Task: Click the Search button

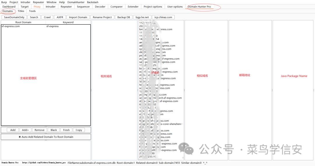Action: coord(34,17)
